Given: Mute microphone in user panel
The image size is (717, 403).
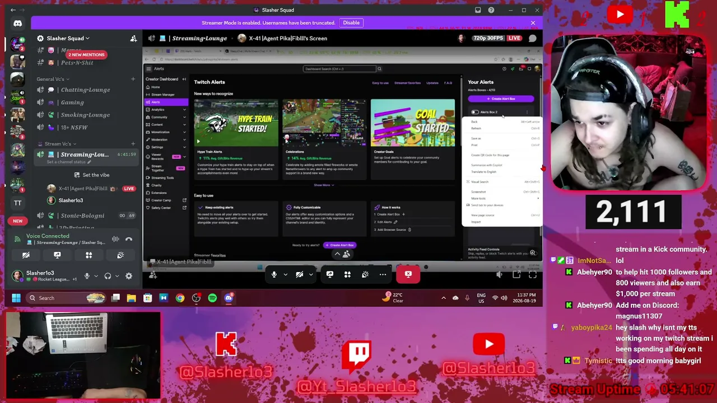Looking at the screenshot, I should tap(87, 276).
